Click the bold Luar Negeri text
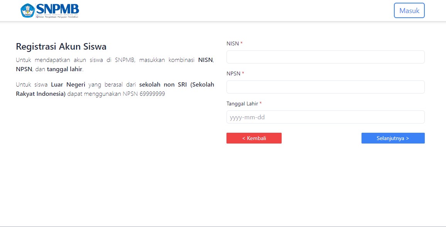Image resolution: width=446 pixels, height=227 pixels. 68,84
